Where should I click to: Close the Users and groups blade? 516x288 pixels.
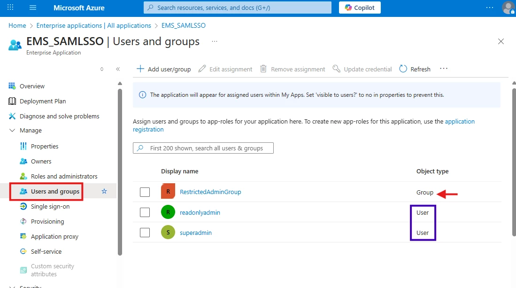click(x=501, y=41)
